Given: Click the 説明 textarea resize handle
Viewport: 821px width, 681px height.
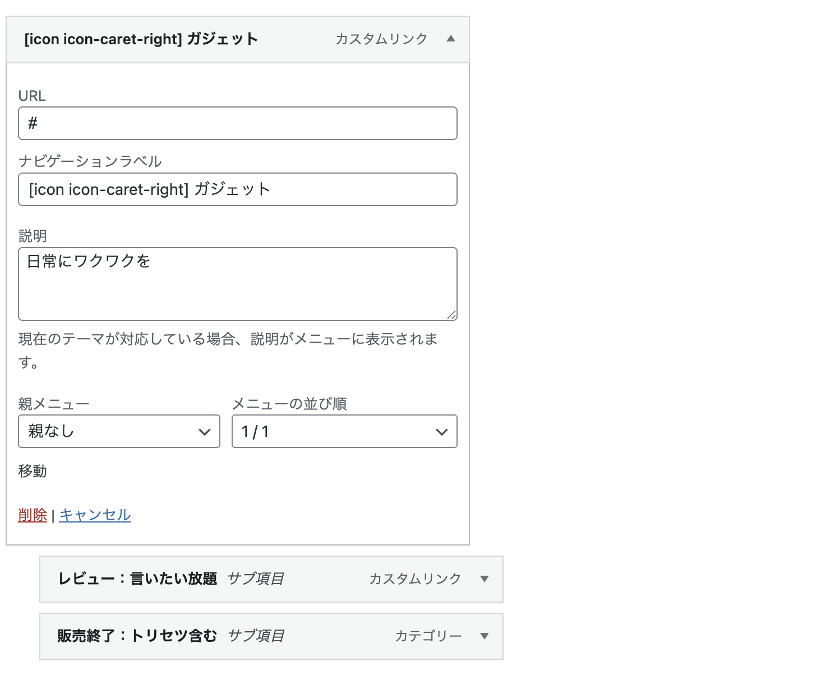Looking at the screenshot, I should point(451,315).
